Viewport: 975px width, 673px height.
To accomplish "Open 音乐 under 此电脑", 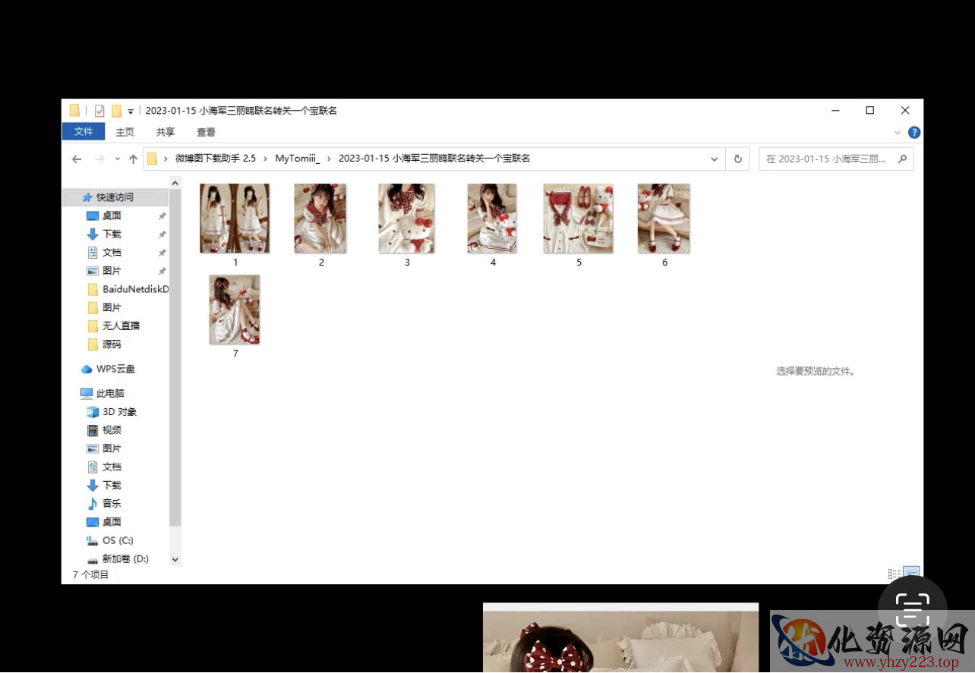I will (112, 503).
